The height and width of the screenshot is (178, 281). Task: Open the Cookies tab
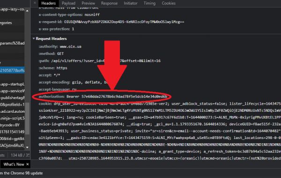pos(169,3)
